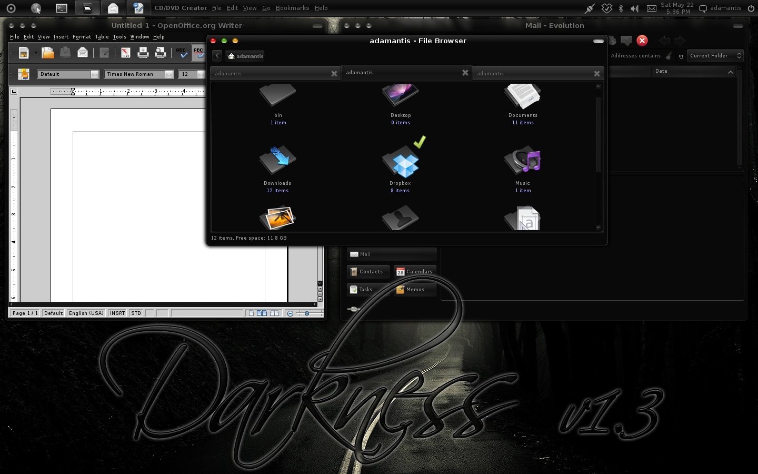
Task: Switch to Mail in Evolution
Action: (392, 254)
